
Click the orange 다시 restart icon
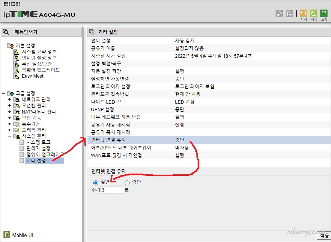coord(303,13)
